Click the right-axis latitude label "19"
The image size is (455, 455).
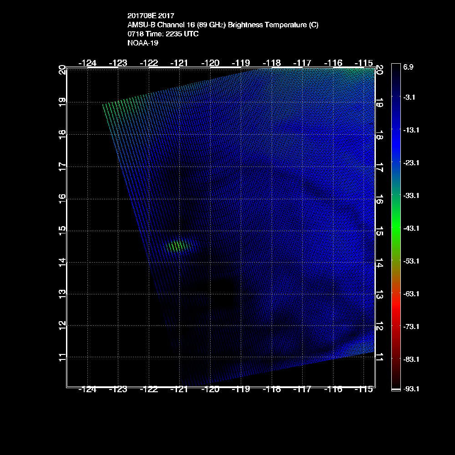tap(379, 103)
